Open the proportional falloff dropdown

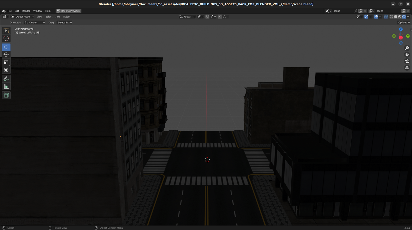[226, 17]
